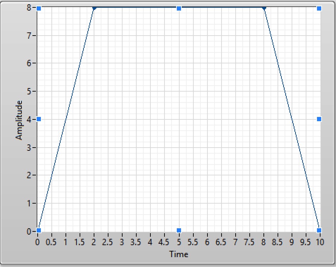Click the top-right corner selection handle
The image size is (336, 267).
point(319,8)
